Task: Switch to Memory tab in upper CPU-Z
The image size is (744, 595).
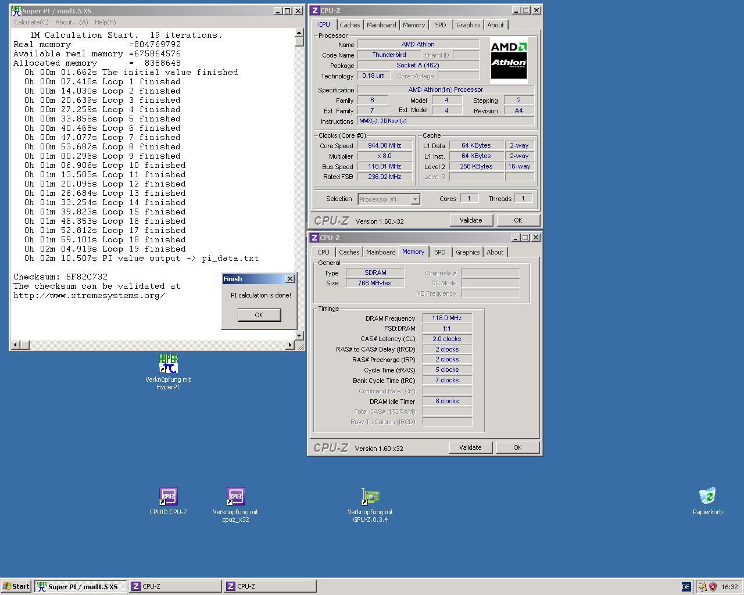Action: point(414,25)
